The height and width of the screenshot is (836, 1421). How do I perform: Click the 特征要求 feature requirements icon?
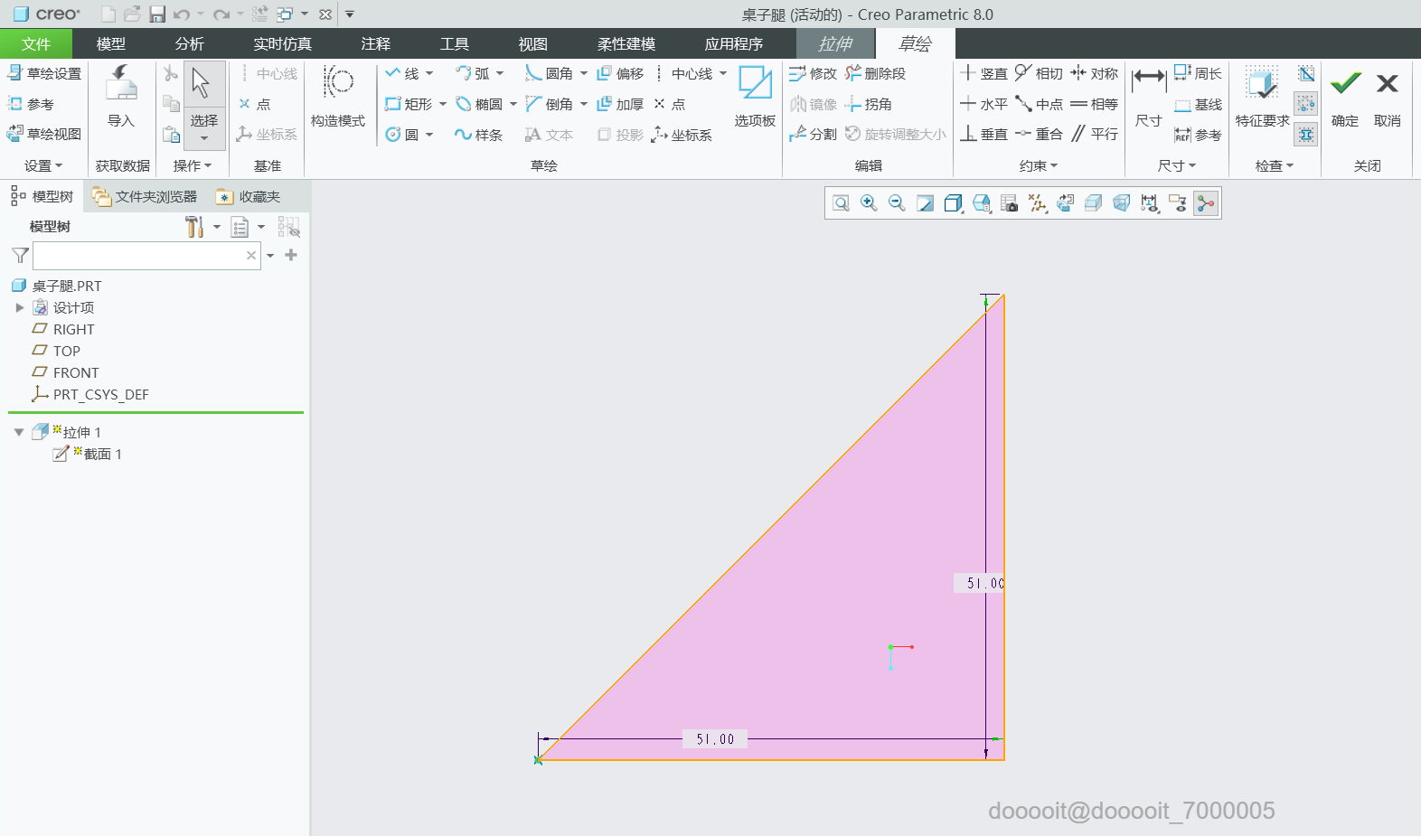pyautogui.click(x=1262, y=96)
